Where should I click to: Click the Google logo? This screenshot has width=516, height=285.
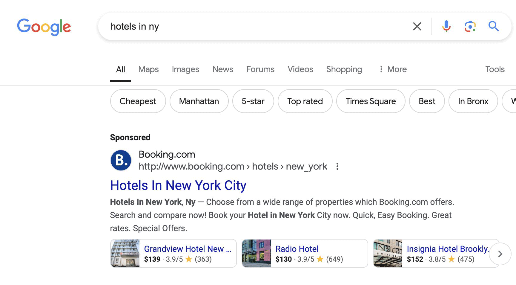pos(44,27)
